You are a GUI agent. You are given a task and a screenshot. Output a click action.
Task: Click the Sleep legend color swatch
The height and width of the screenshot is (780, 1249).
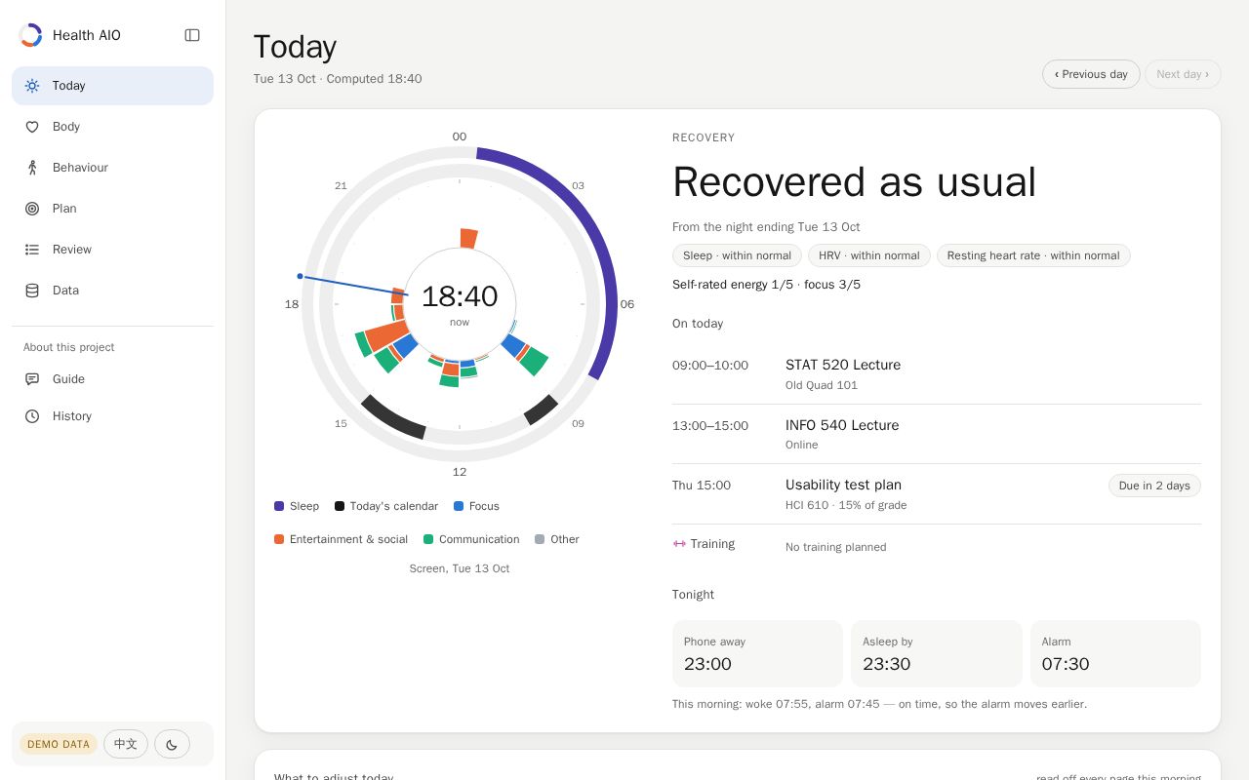(x=279, y=506)
